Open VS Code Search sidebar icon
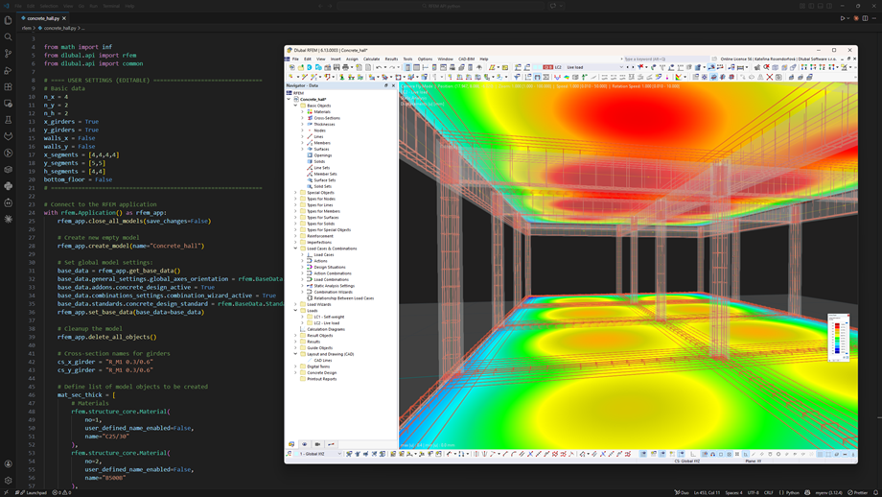 [8, 37]
